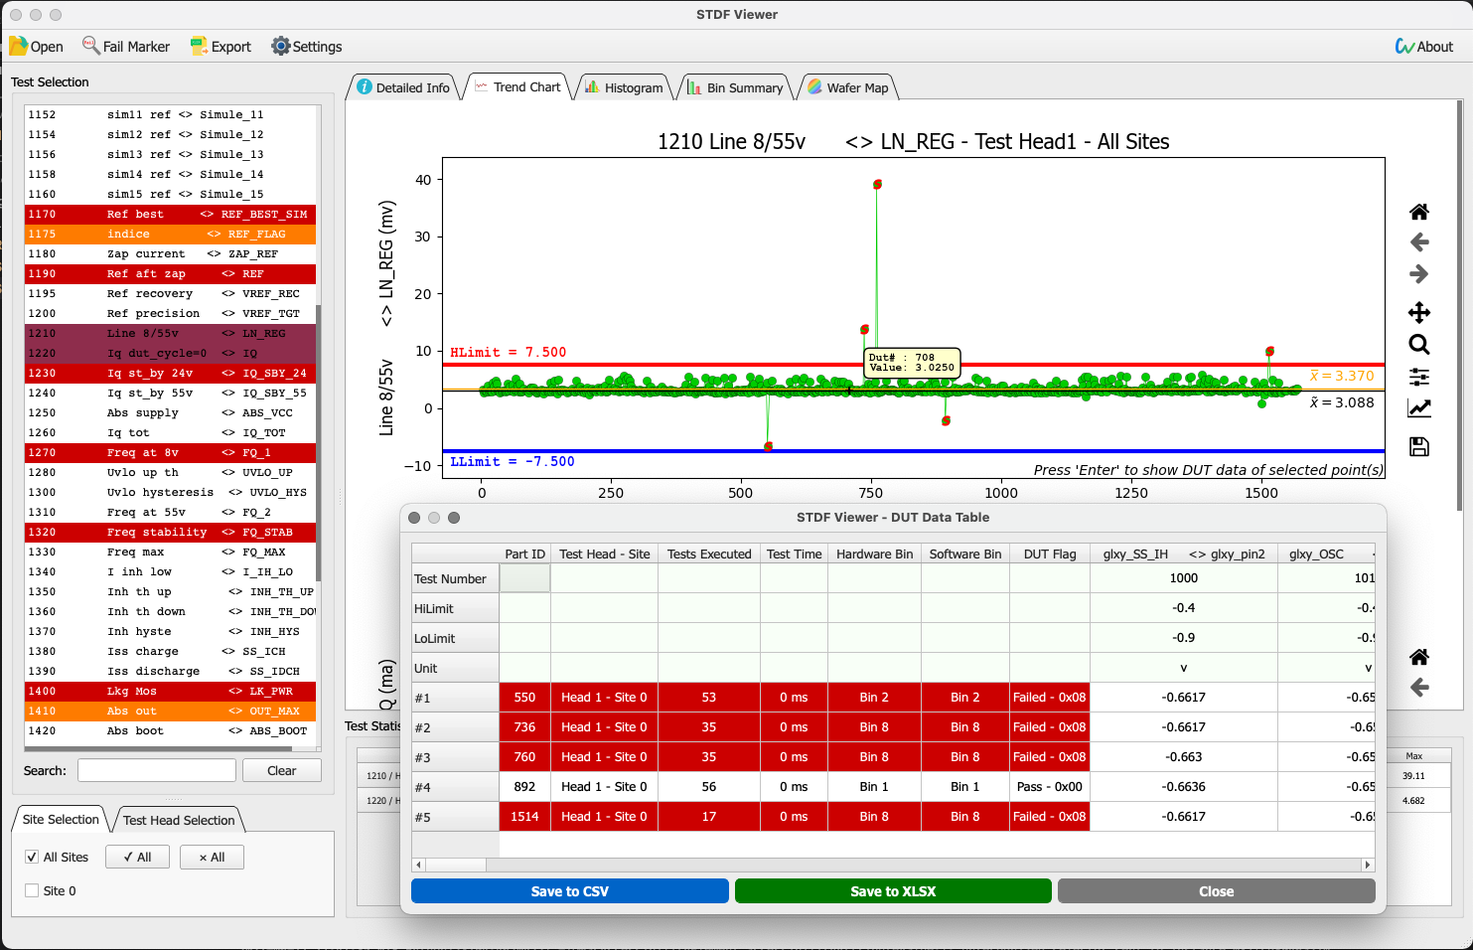Screen dimensions: 1473x950
Task: Save the trend chart image
Action: [x=1418, y=446]
